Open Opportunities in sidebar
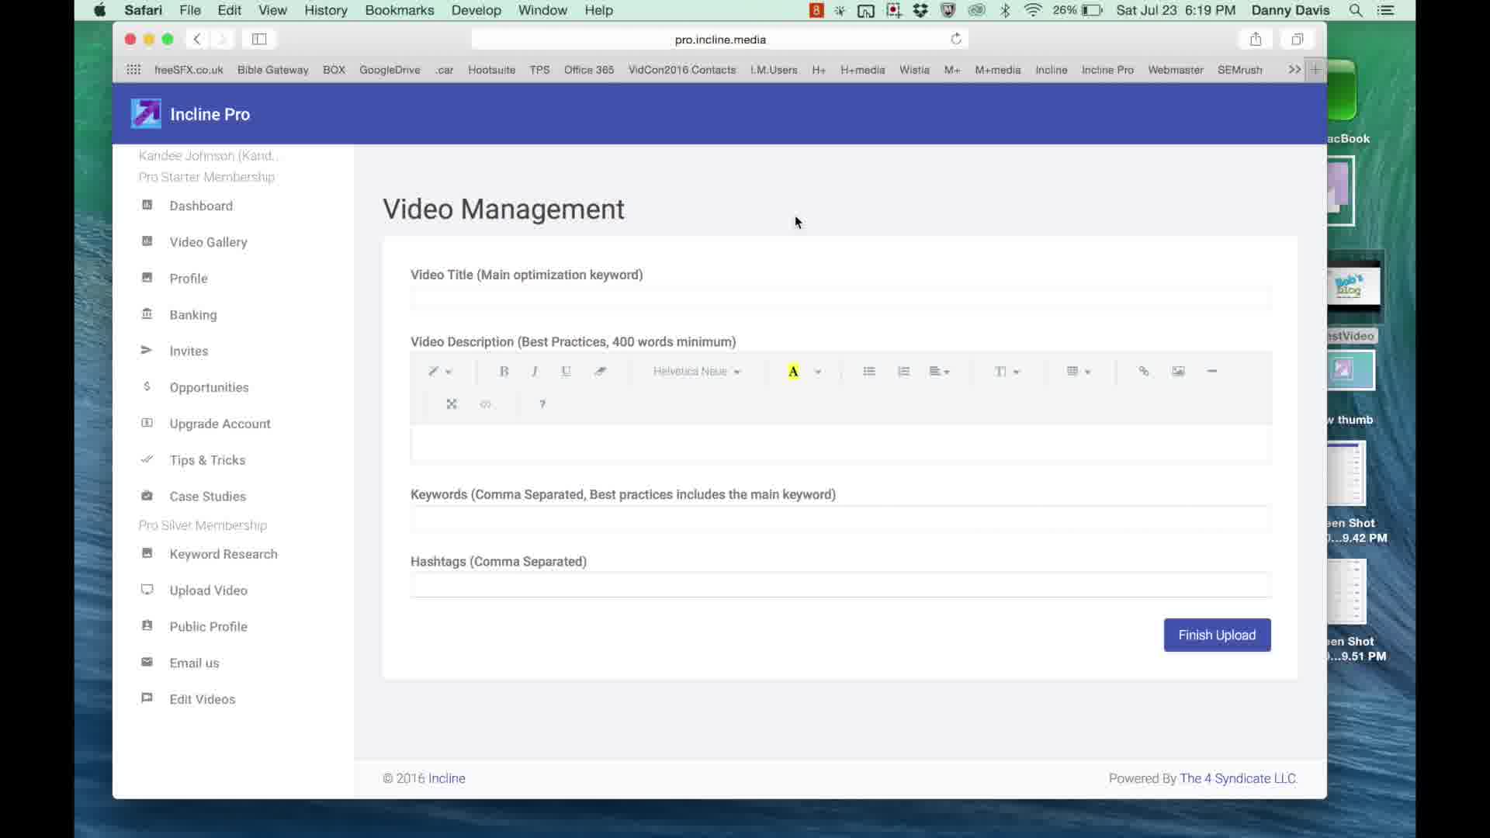The width and height of the screenshot is (1490, 838). [x=210, y=387]
